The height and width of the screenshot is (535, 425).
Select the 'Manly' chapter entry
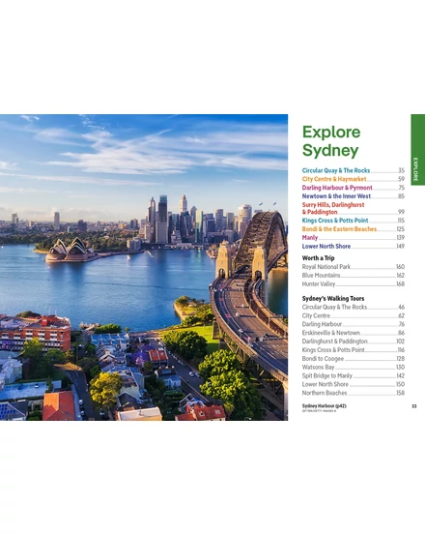[354, 237]
